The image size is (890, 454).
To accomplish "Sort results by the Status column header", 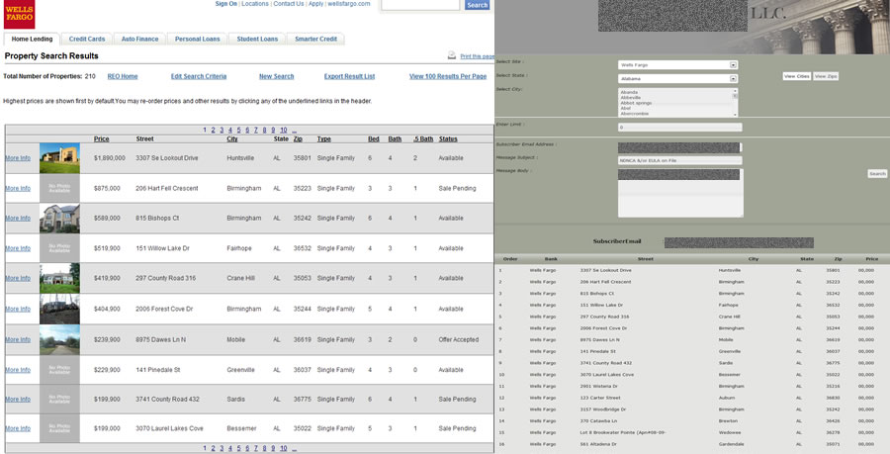I will click(448, 139).
